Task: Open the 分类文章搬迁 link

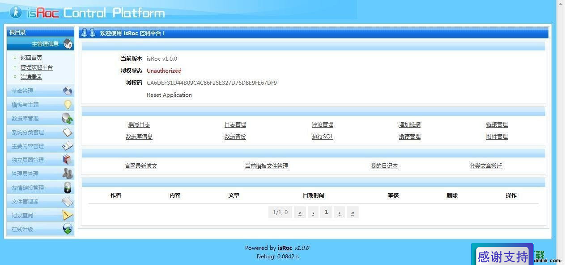Action: point(486,166)
